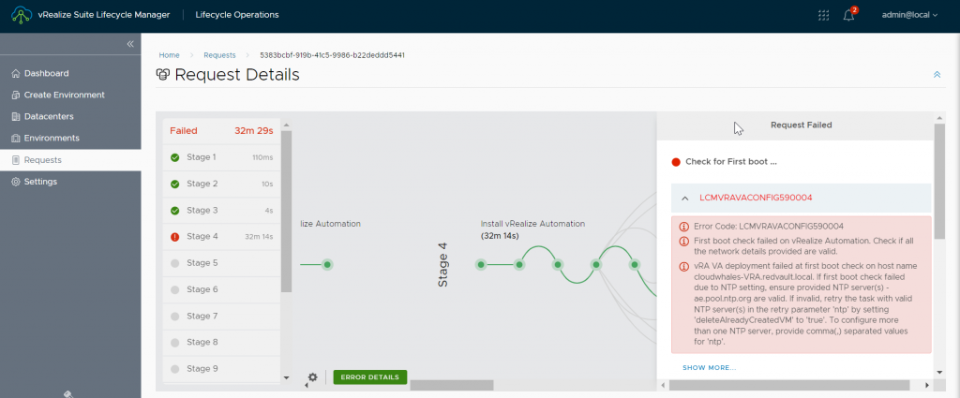Click the request ID 5383bcbf breadcrumb
The image size is (960, 398).
(333, 55)
